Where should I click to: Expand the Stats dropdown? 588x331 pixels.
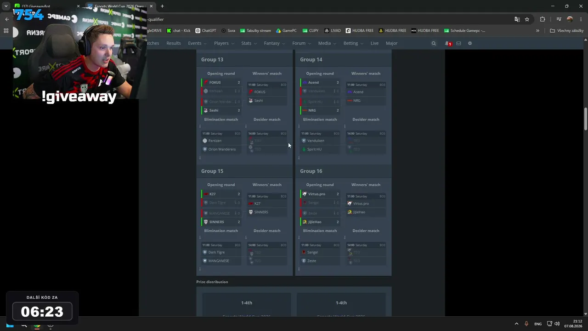(249, 43)
